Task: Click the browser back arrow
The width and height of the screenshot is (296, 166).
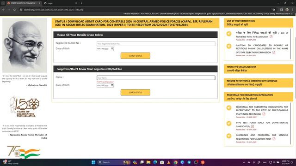Action: [x=4, y=10]
